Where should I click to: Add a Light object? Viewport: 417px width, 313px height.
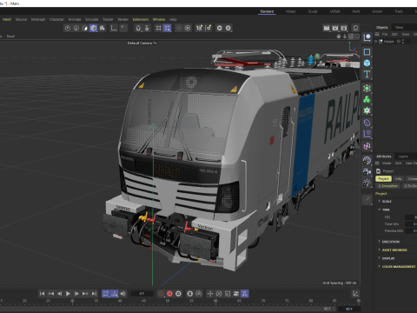367,183
